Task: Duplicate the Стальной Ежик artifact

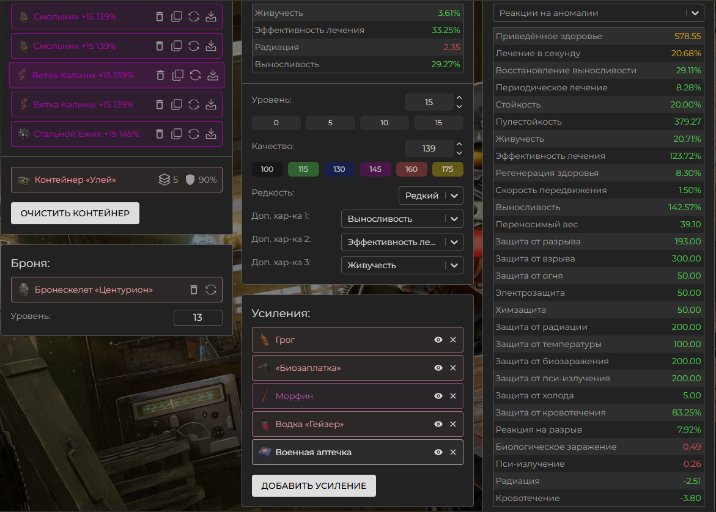Action: tap(177, 134)
